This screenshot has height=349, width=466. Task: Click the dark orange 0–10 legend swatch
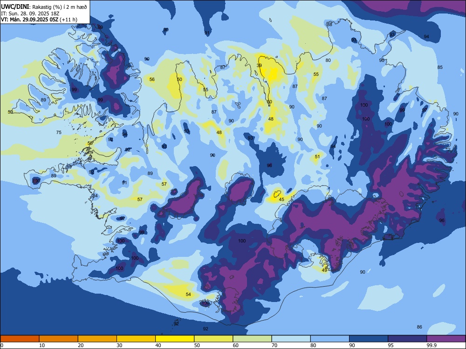coord(20,339)
